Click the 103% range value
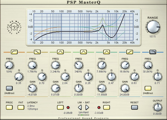This screenshot has height=120, width=167. point(153,37)
